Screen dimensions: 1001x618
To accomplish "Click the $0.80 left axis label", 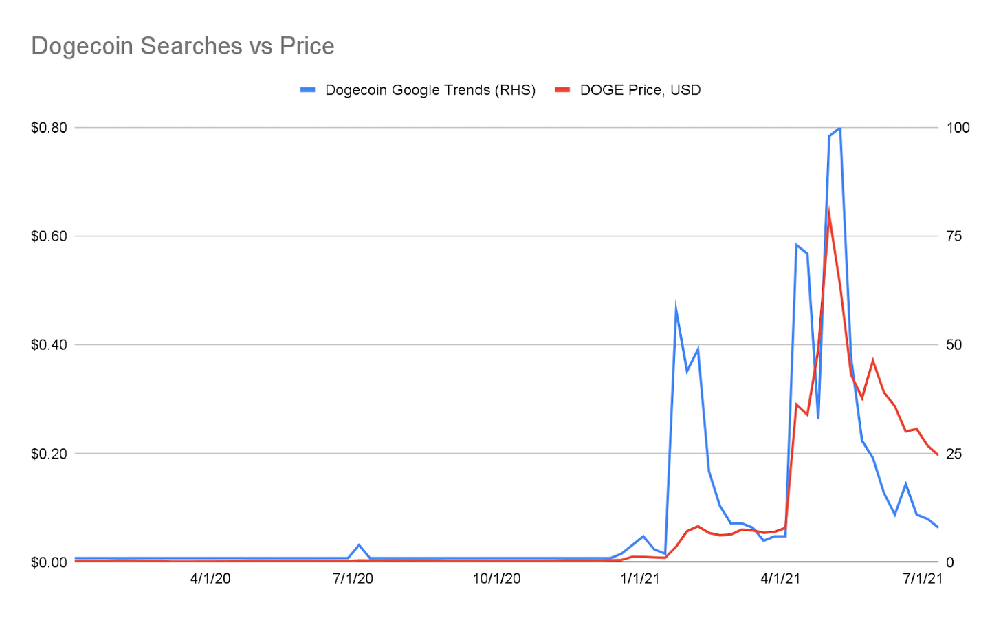I will pyautogui.click(x=48, y=128).
